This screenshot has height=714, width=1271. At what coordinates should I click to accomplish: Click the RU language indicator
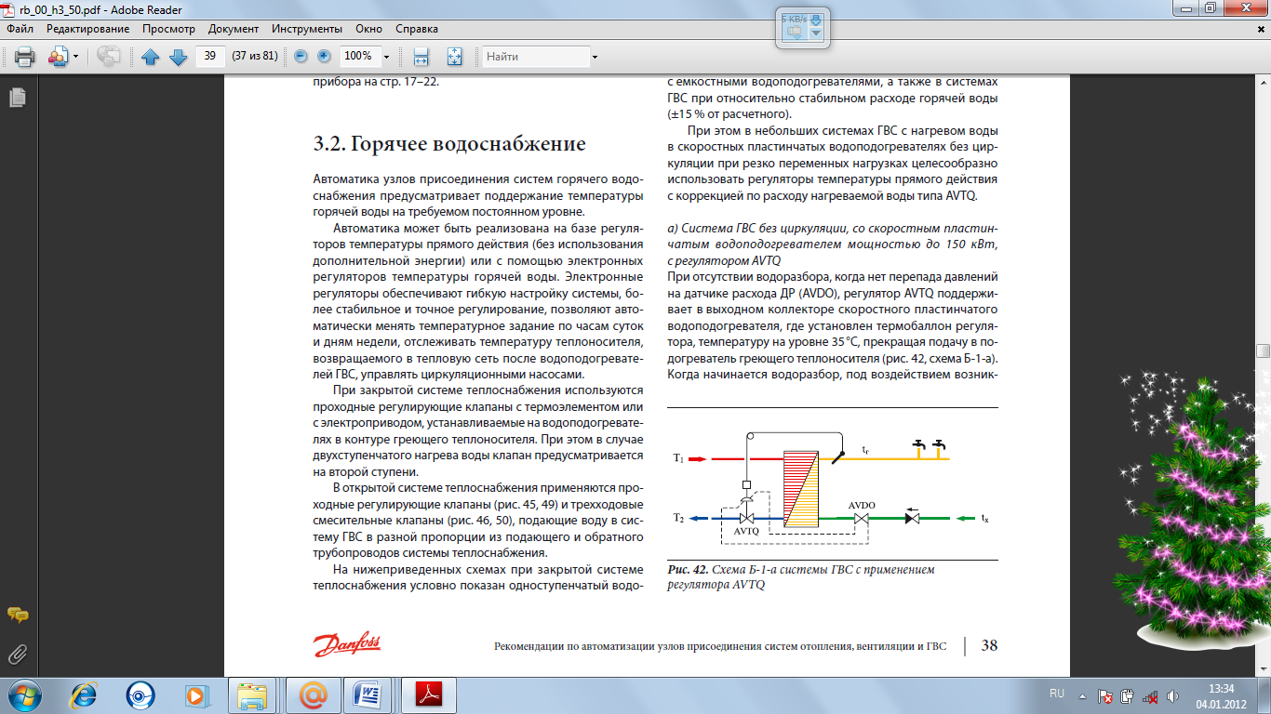tap(1056, 694)
